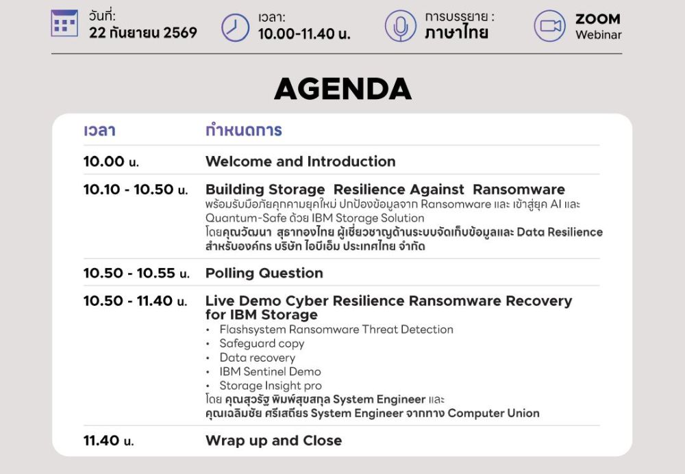Click the '10.50 - 10.55 น.' time cell
Screen dimensions: 685x474
click(136, 273)
